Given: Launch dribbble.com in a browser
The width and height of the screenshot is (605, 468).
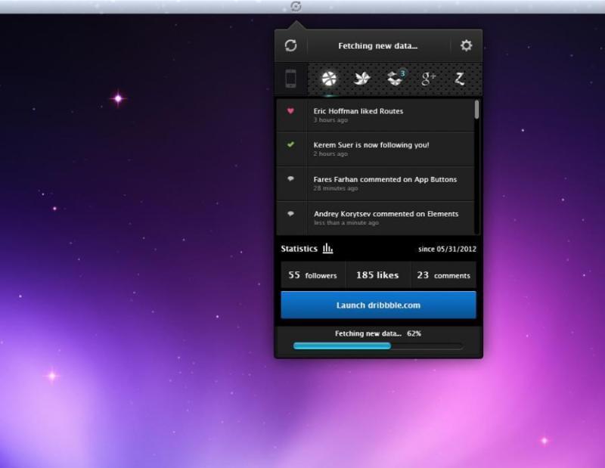Looking at the screenshot, I should click(378, 304).
